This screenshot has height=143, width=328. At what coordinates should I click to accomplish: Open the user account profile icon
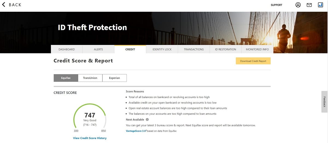coord(298,5)
